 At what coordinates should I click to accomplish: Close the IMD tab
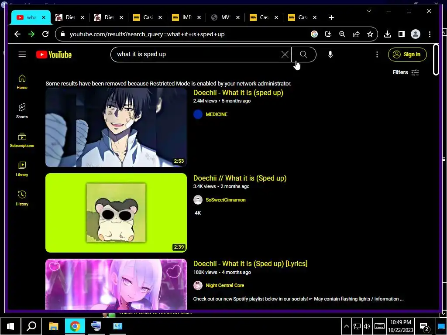[199, 17]
